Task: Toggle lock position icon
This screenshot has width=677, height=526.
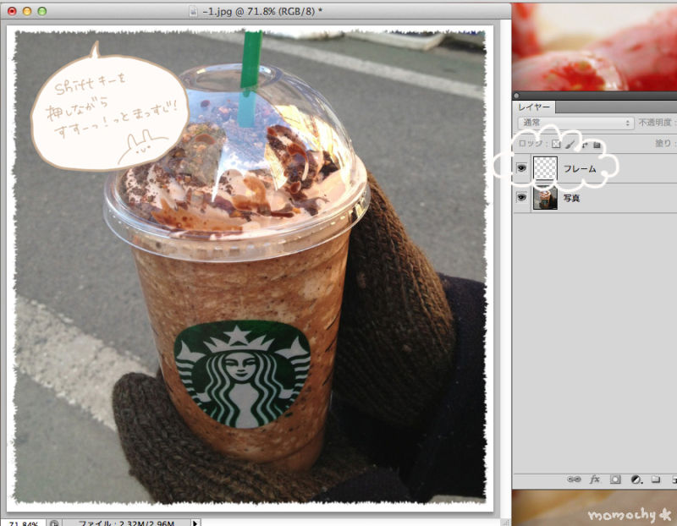Action: (584, 145)
